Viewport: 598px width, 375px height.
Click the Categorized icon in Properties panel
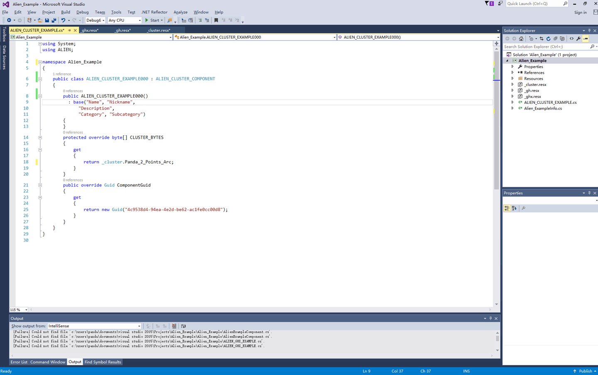507,208
